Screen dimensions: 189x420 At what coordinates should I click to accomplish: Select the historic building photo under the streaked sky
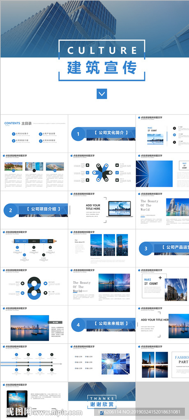(176, 290)
